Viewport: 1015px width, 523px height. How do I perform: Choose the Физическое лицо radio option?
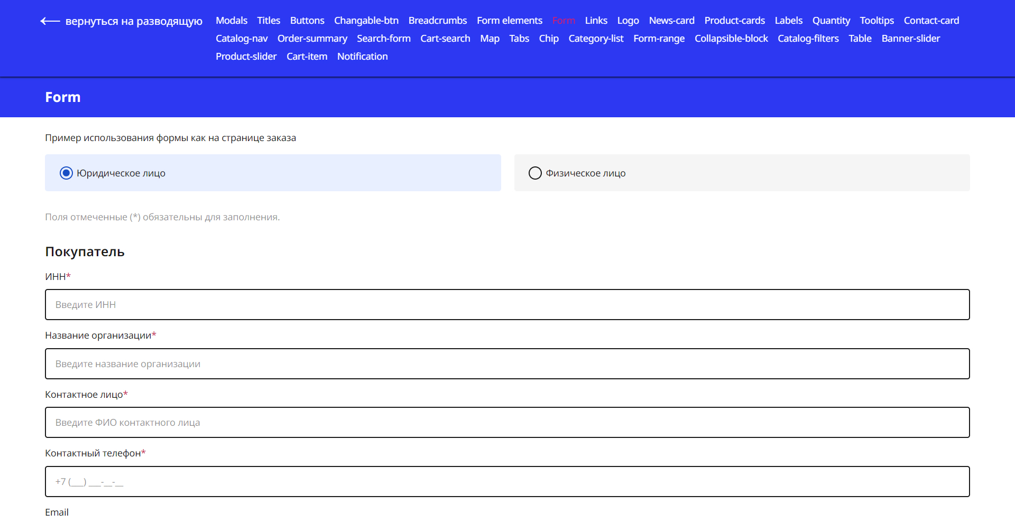[535, 173]
